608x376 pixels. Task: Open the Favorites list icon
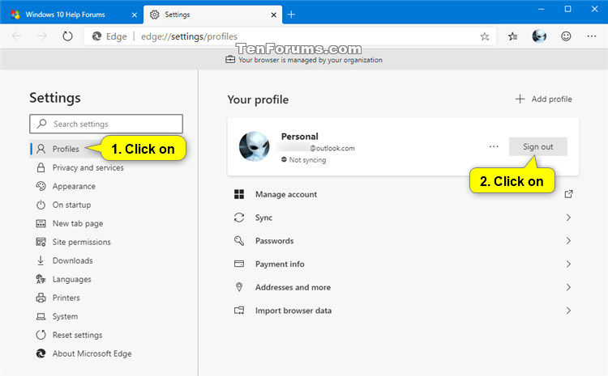(512, 36)
